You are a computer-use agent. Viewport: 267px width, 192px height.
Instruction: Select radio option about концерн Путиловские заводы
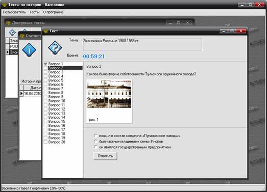95,135
